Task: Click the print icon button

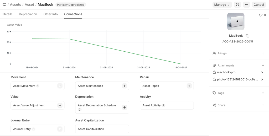Action: [237, 5]
